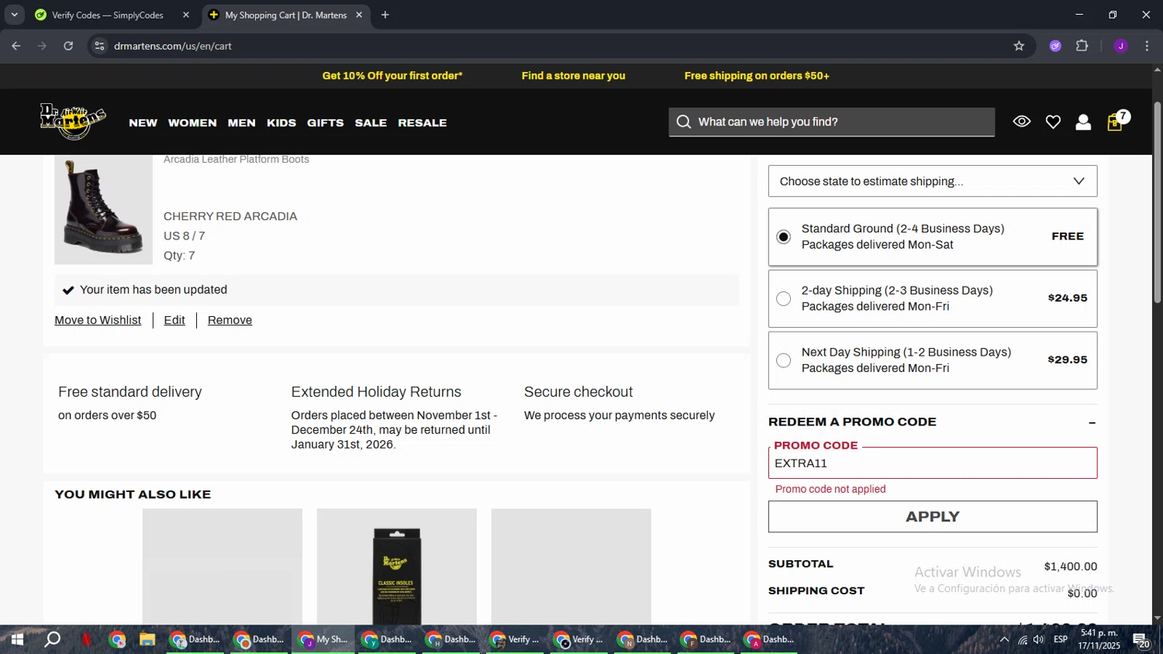Viewport: 1163px width, 654px height.
Task: Open taskbar notification center
Action: pyautogui.click(x=1141, y=639)
